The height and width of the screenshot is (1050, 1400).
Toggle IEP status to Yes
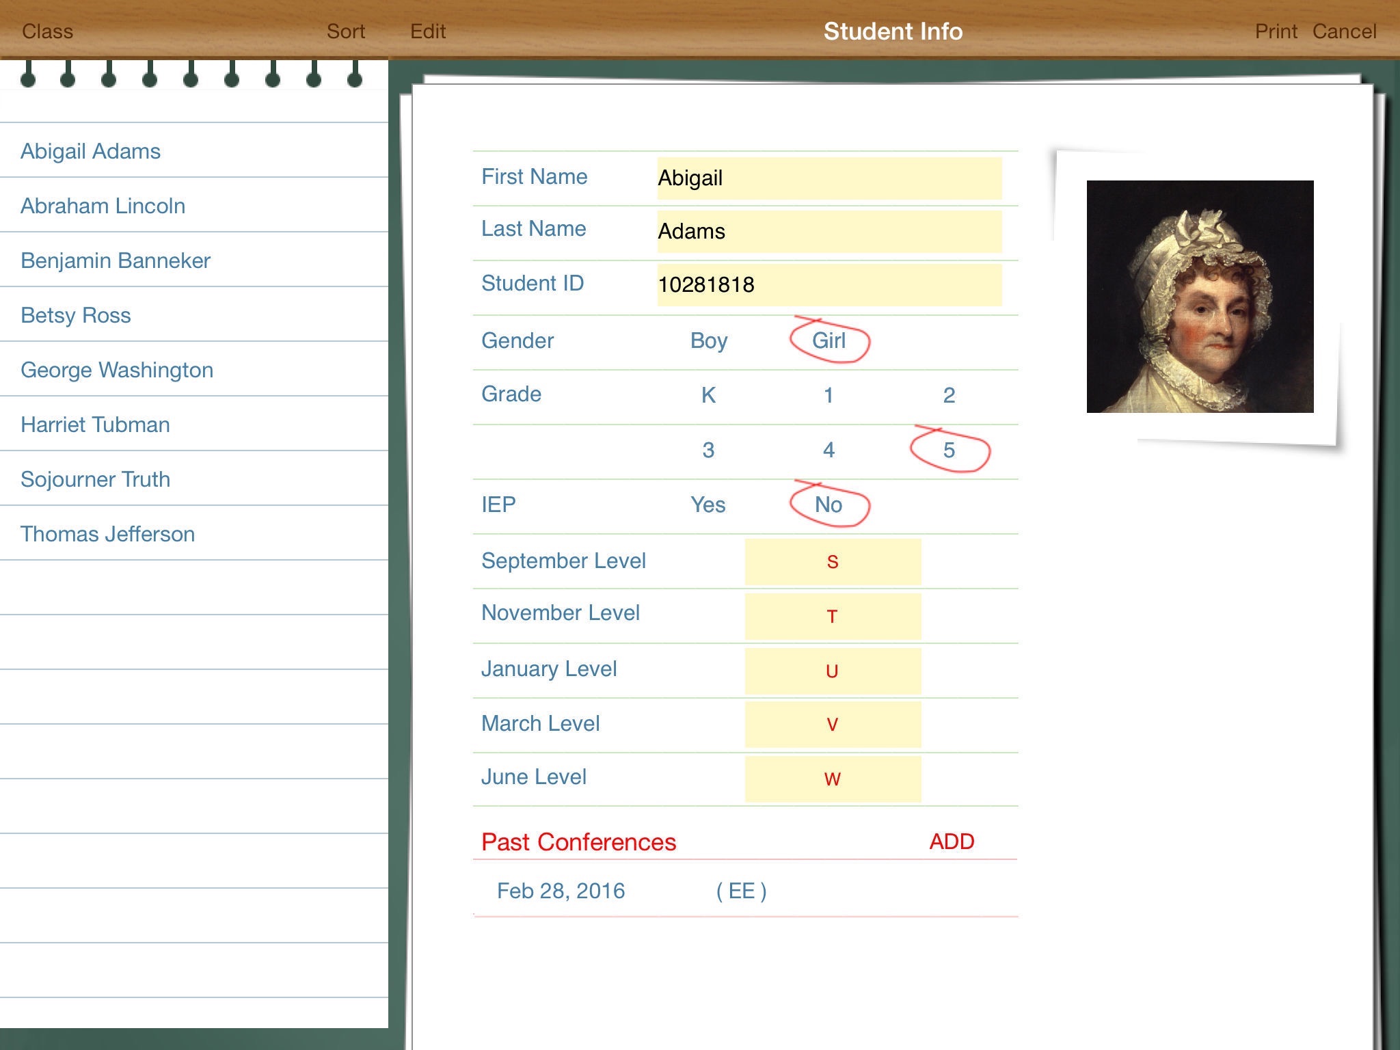[708, 505]
